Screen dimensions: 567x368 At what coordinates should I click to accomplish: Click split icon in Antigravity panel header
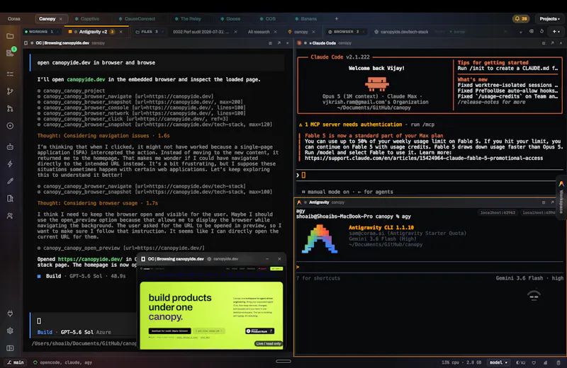click(x=544, y=202)
